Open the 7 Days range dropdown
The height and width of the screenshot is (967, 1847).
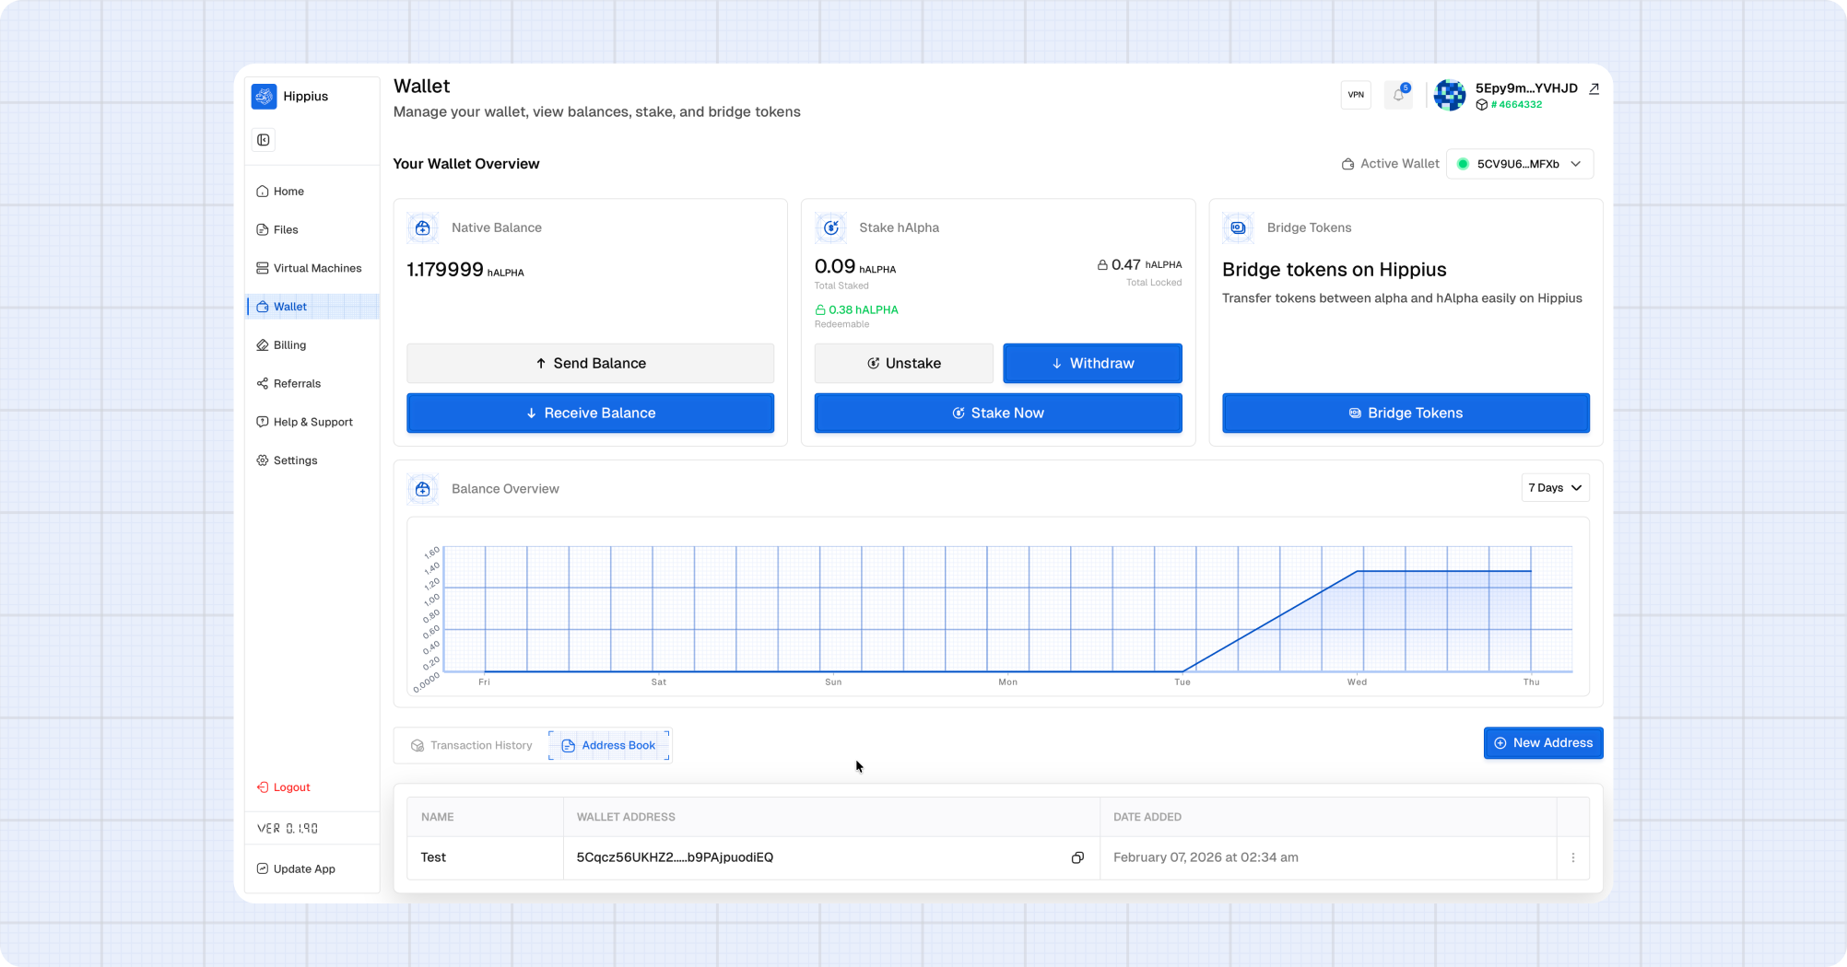click(x=1555, y=488)
